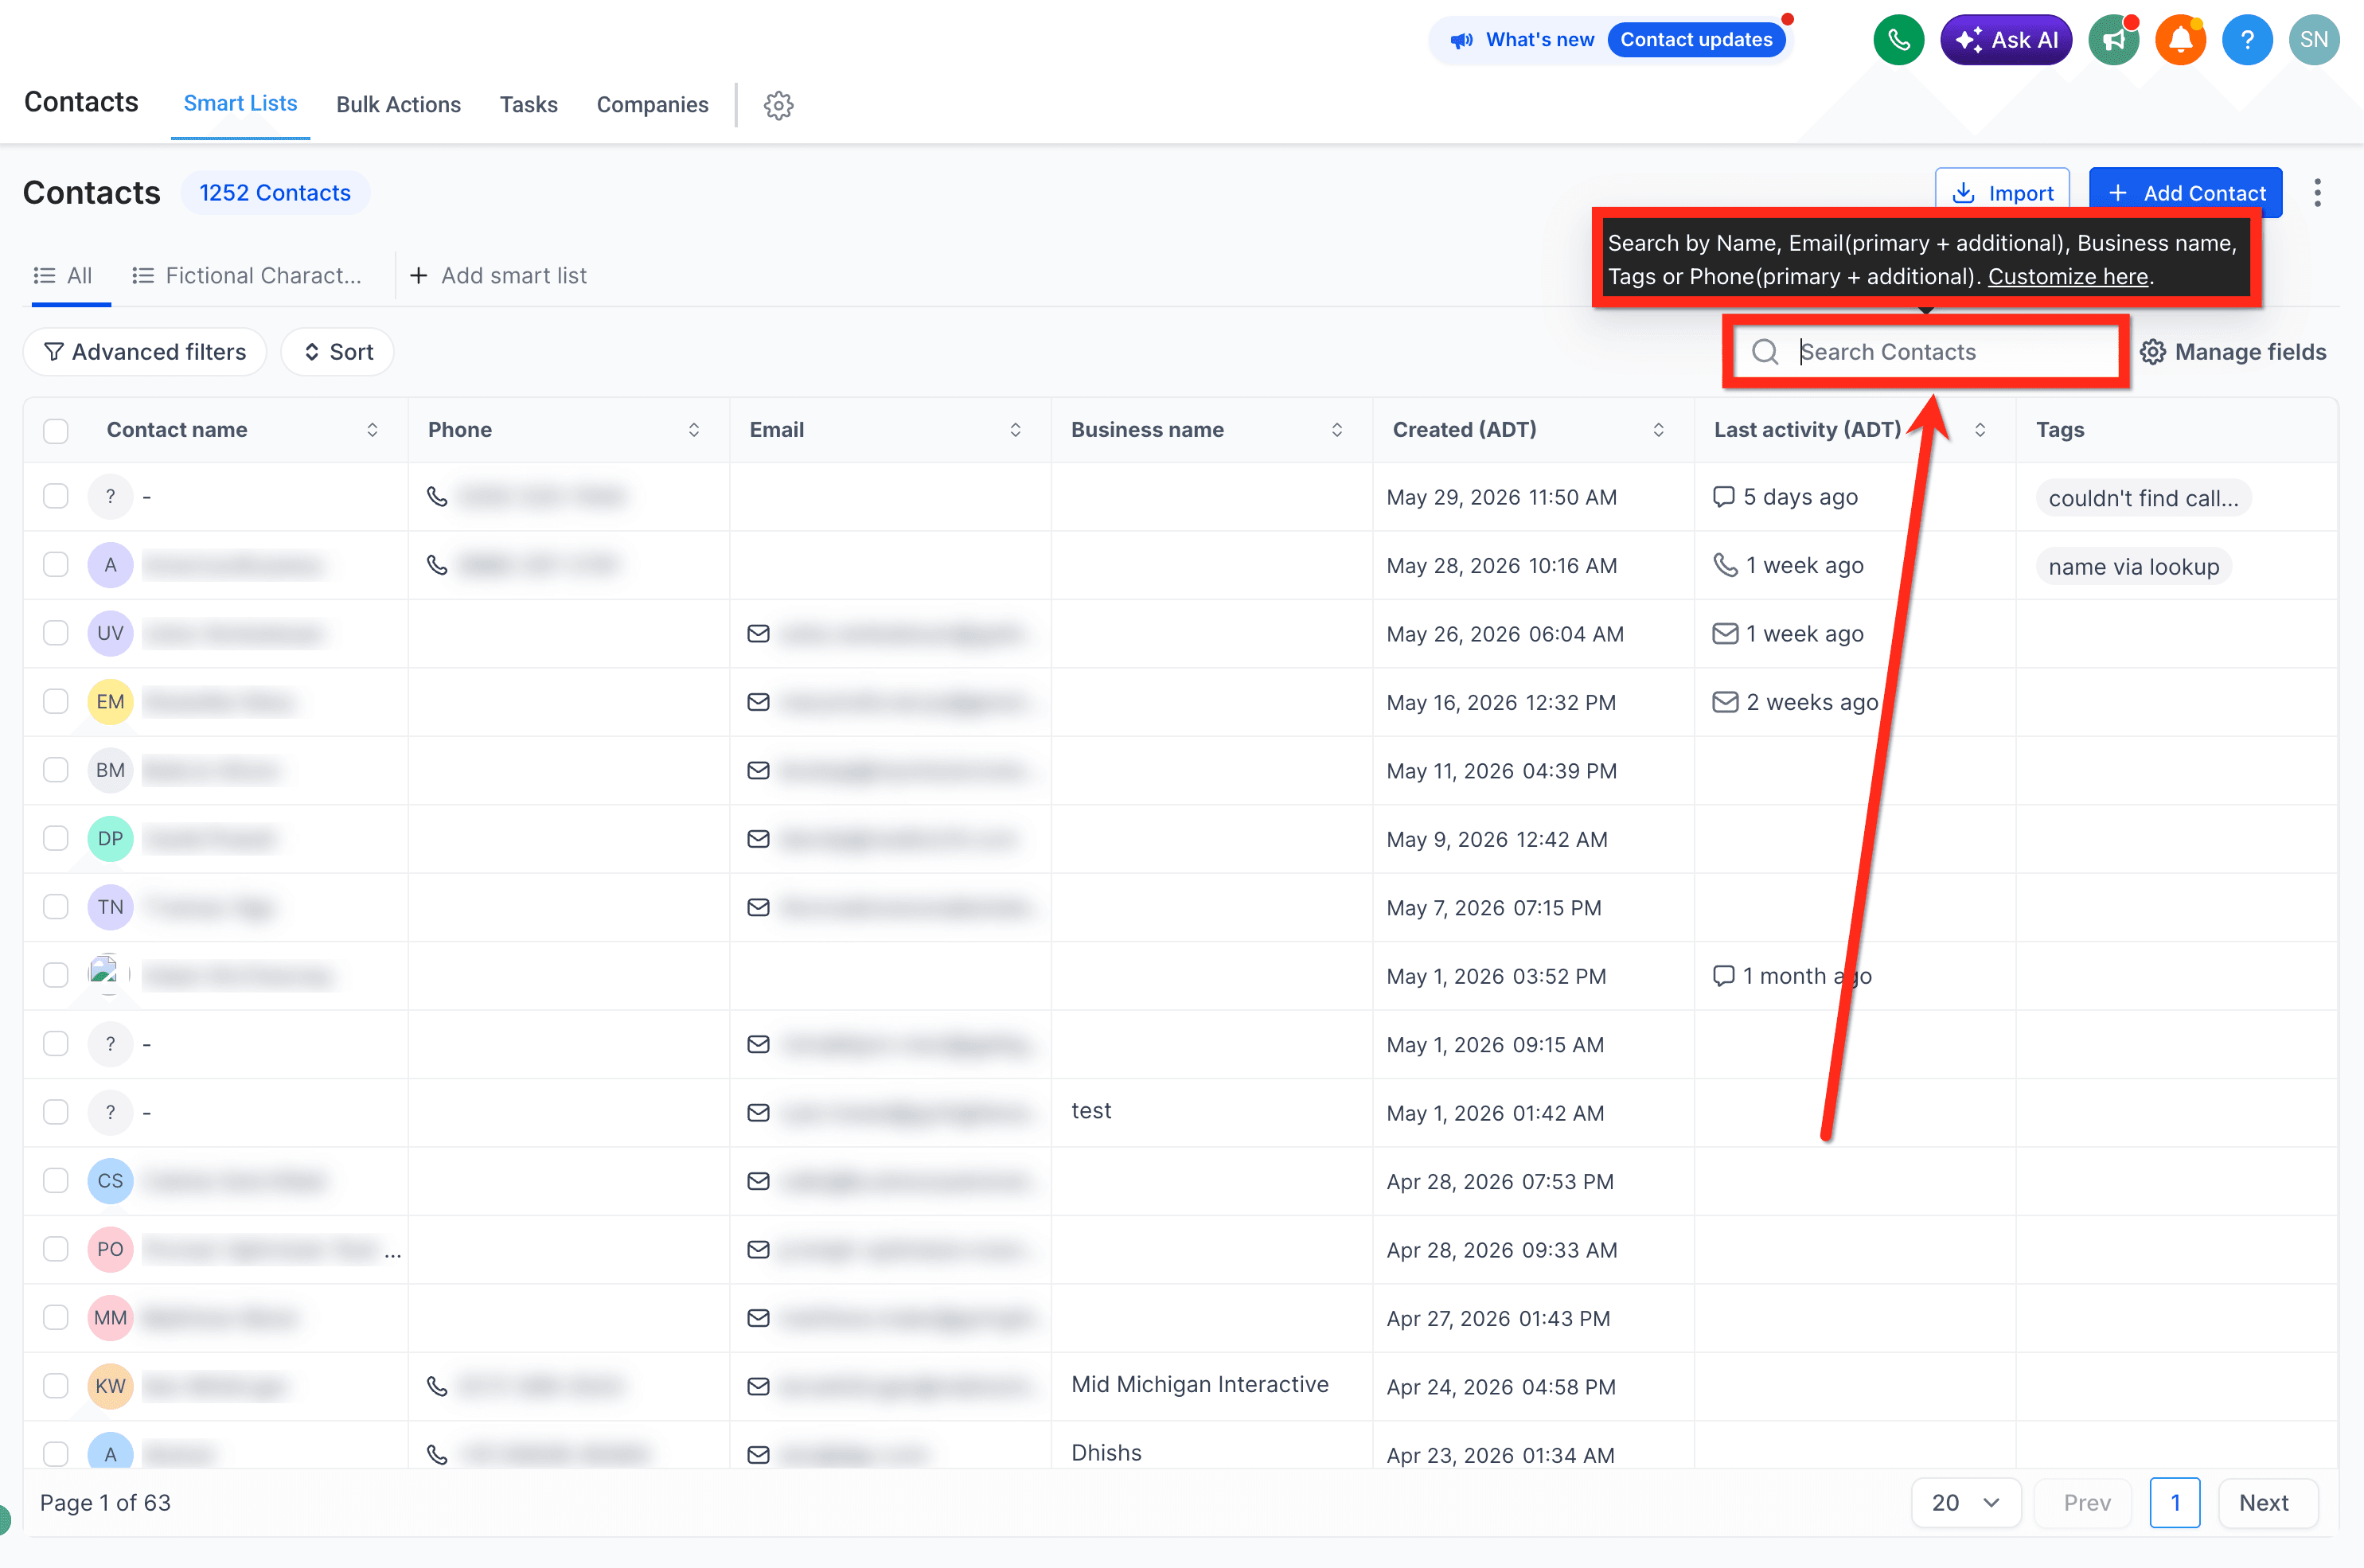Image resolution: width=2364 pixels, height=1568 pixels.
Task: Open the SN user avatar menu
Action: click(2314, 40)
